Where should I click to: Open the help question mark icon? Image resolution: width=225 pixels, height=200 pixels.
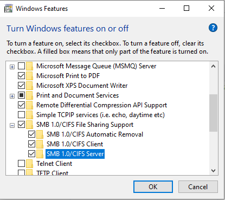click(x=213, y=28)
